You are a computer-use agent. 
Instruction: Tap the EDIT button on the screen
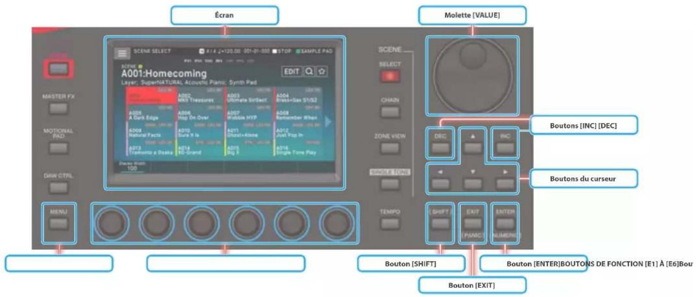pyautogui.click(x=292, y=72)
